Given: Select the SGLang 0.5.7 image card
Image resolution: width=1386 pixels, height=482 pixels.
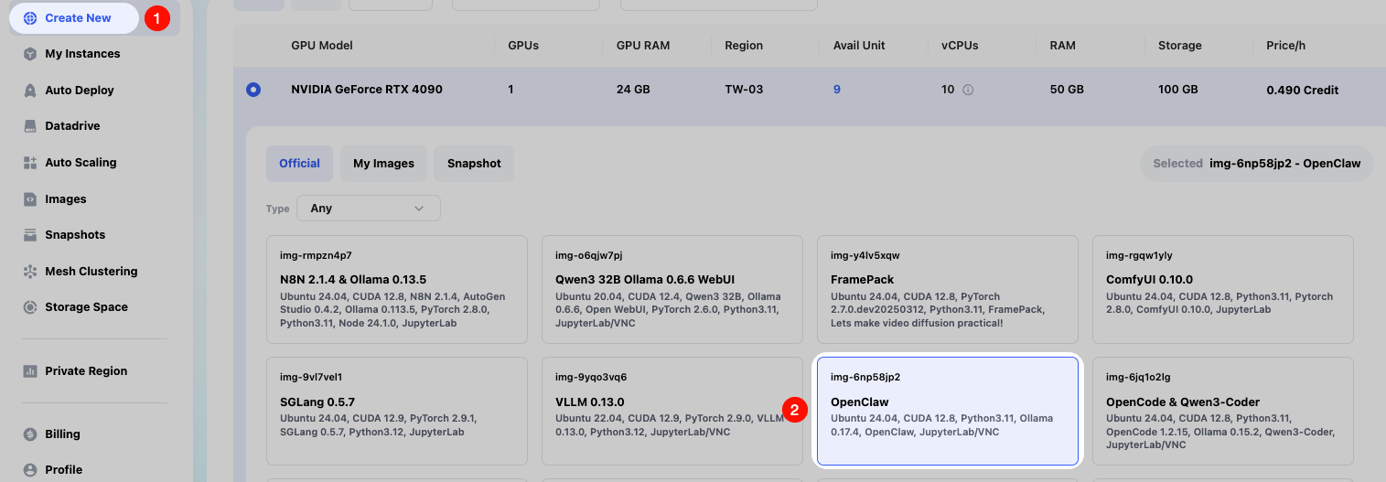Looking at the screenshot, I should [x=396, y=410].
